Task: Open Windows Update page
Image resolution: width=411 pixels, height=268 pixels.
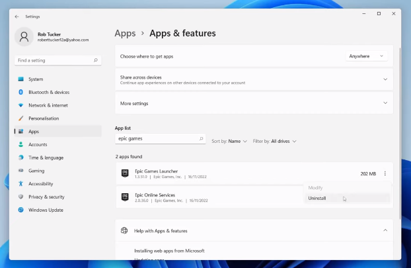Action: (58, 210)
